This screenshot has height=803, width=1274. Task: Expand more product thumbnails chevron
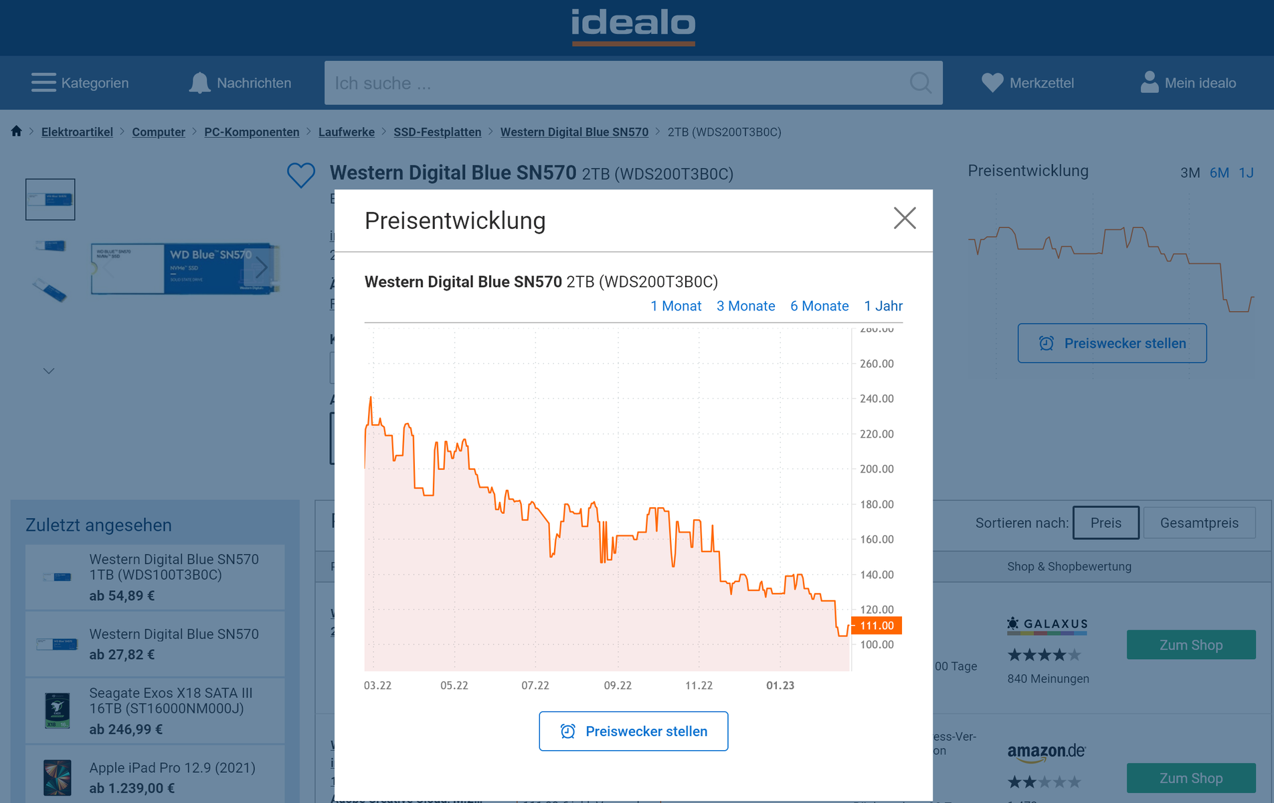[x=49, y=371]
